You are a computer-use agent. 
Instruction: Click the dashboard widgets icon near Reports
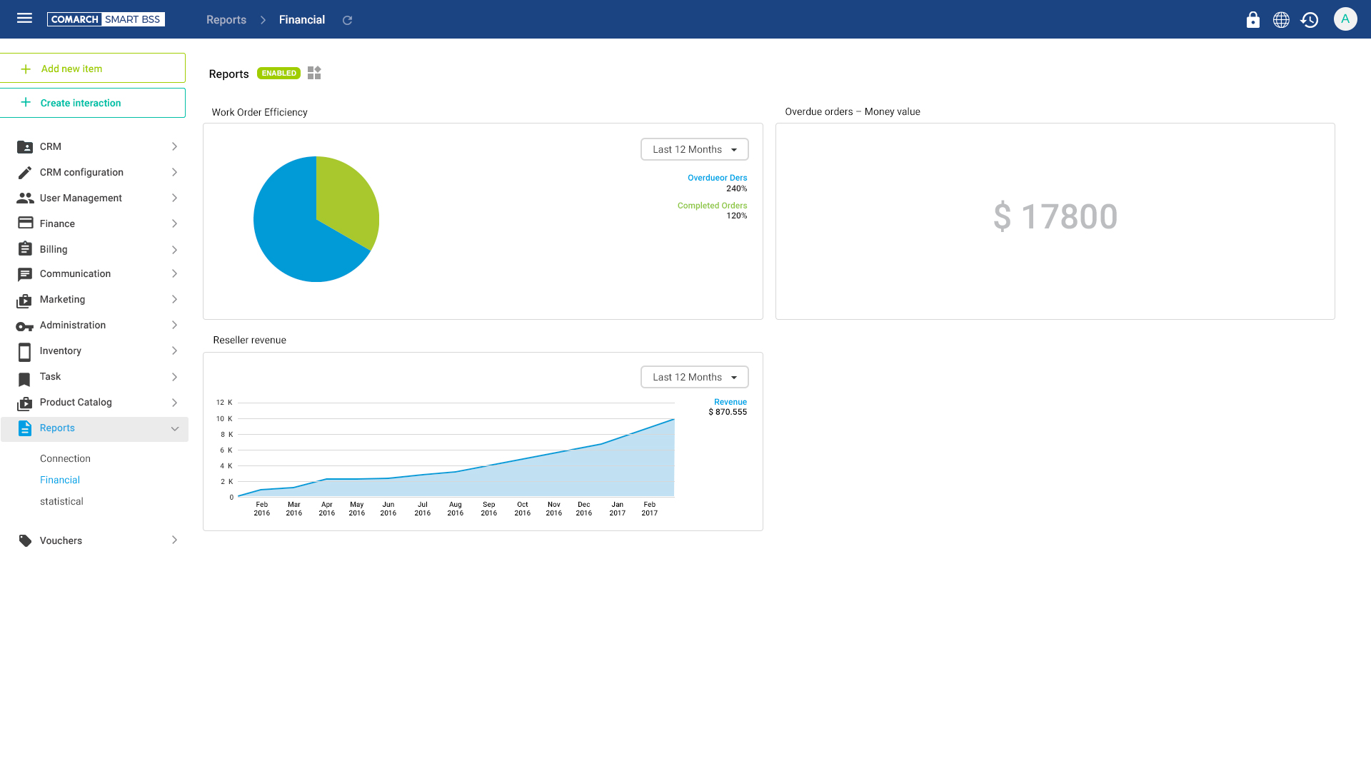coord(314,73)
